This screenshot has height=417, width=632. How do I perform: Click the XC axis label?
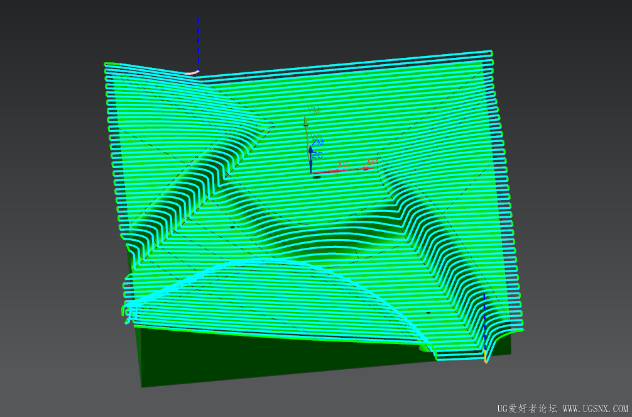pyautogui.click(x=343, y=164)
